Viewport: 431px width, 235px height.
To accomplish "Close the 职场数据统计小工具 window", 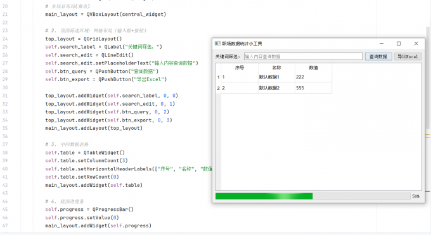I will pyautogui.click(x=416, y=44).
